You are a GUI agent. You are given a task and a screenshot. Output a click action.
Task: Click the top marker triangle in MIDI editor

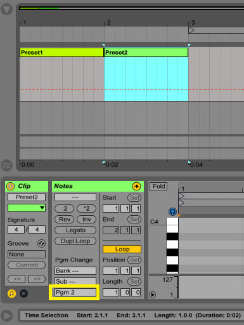pos(181,196)
